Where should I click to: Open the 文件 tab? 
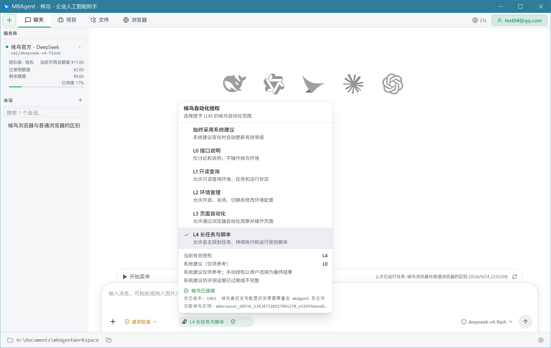[99, 20]
